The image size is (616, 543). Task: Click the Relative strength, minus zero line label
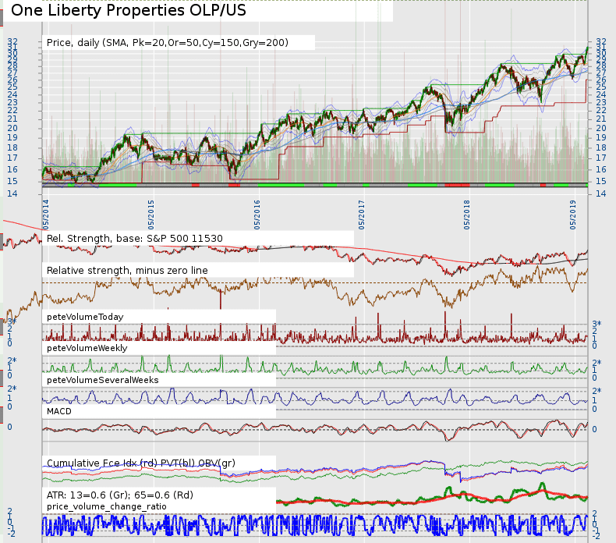pos(127,271)
